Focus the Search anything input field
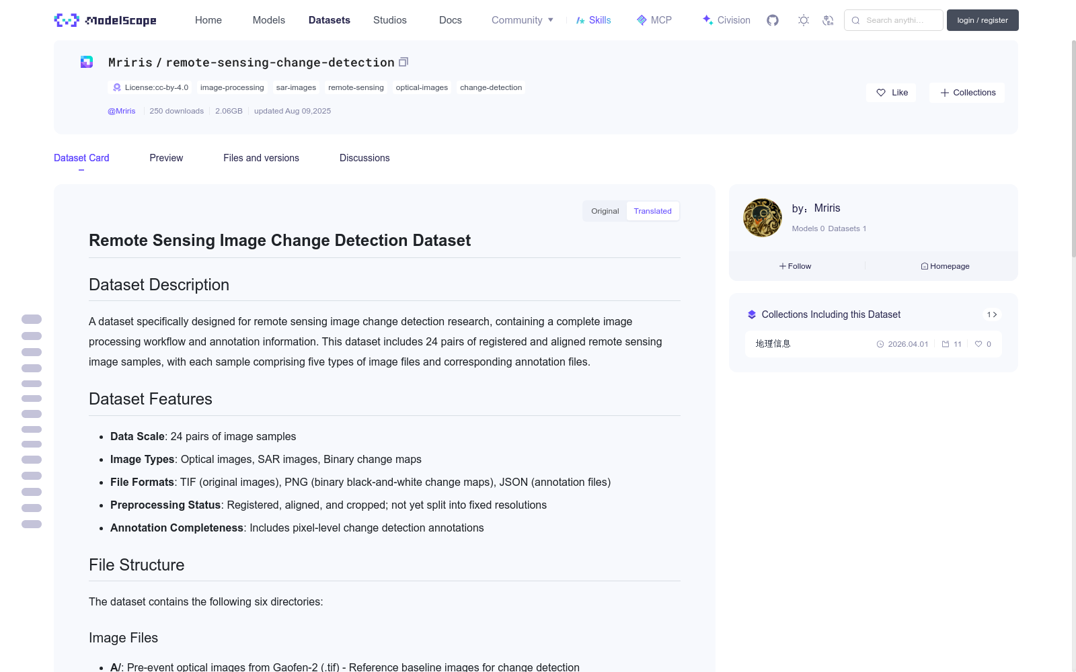 tap(894, 20)
